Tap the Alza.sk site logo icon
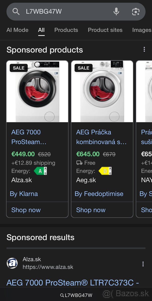This screenshot has width=152, height=301. 12,263
